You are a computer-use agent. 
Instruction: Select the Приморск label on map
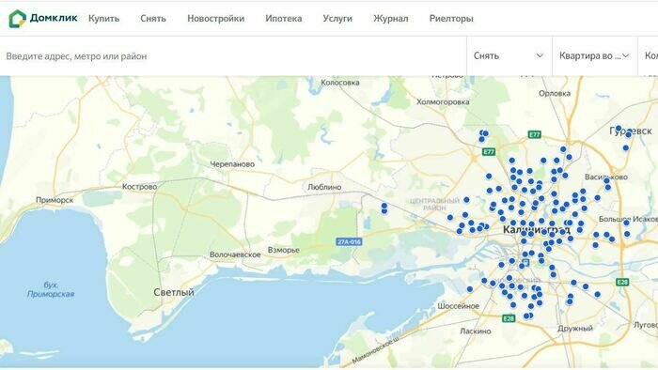tap(55, 200)
